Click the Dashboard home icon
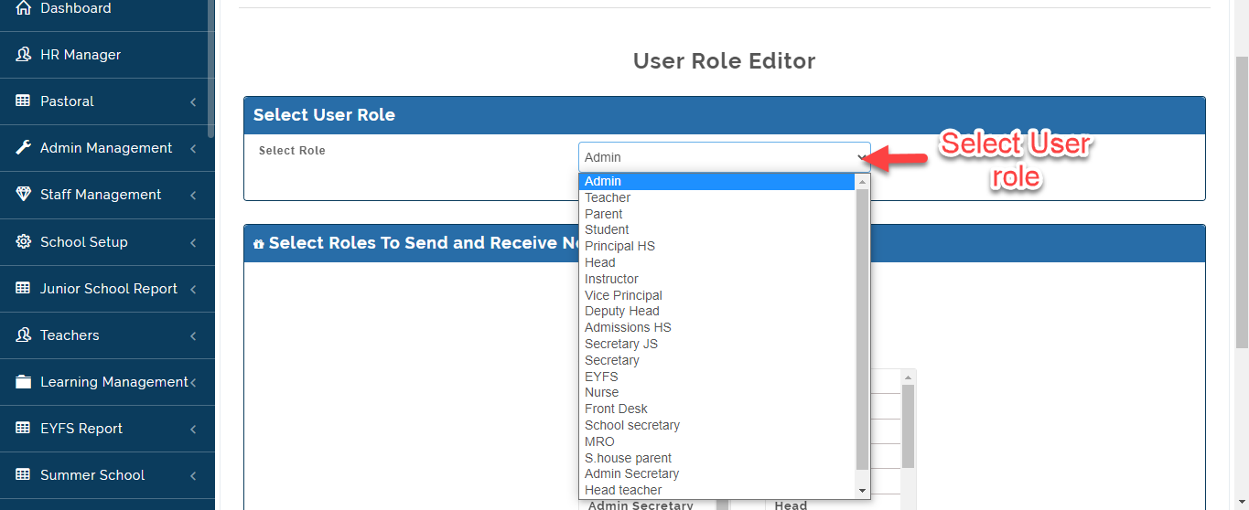 point(24,8)
